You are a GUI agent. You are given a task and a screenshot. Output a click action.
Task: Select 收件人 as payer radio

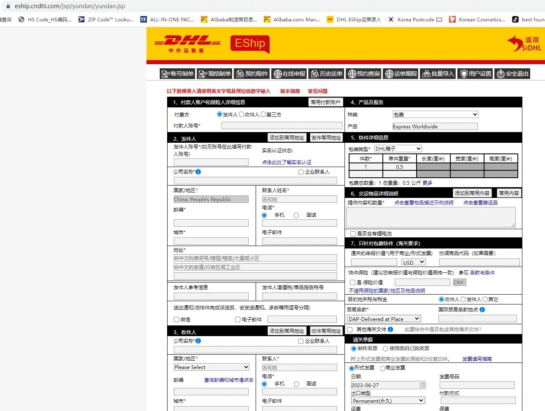point(242,114)
